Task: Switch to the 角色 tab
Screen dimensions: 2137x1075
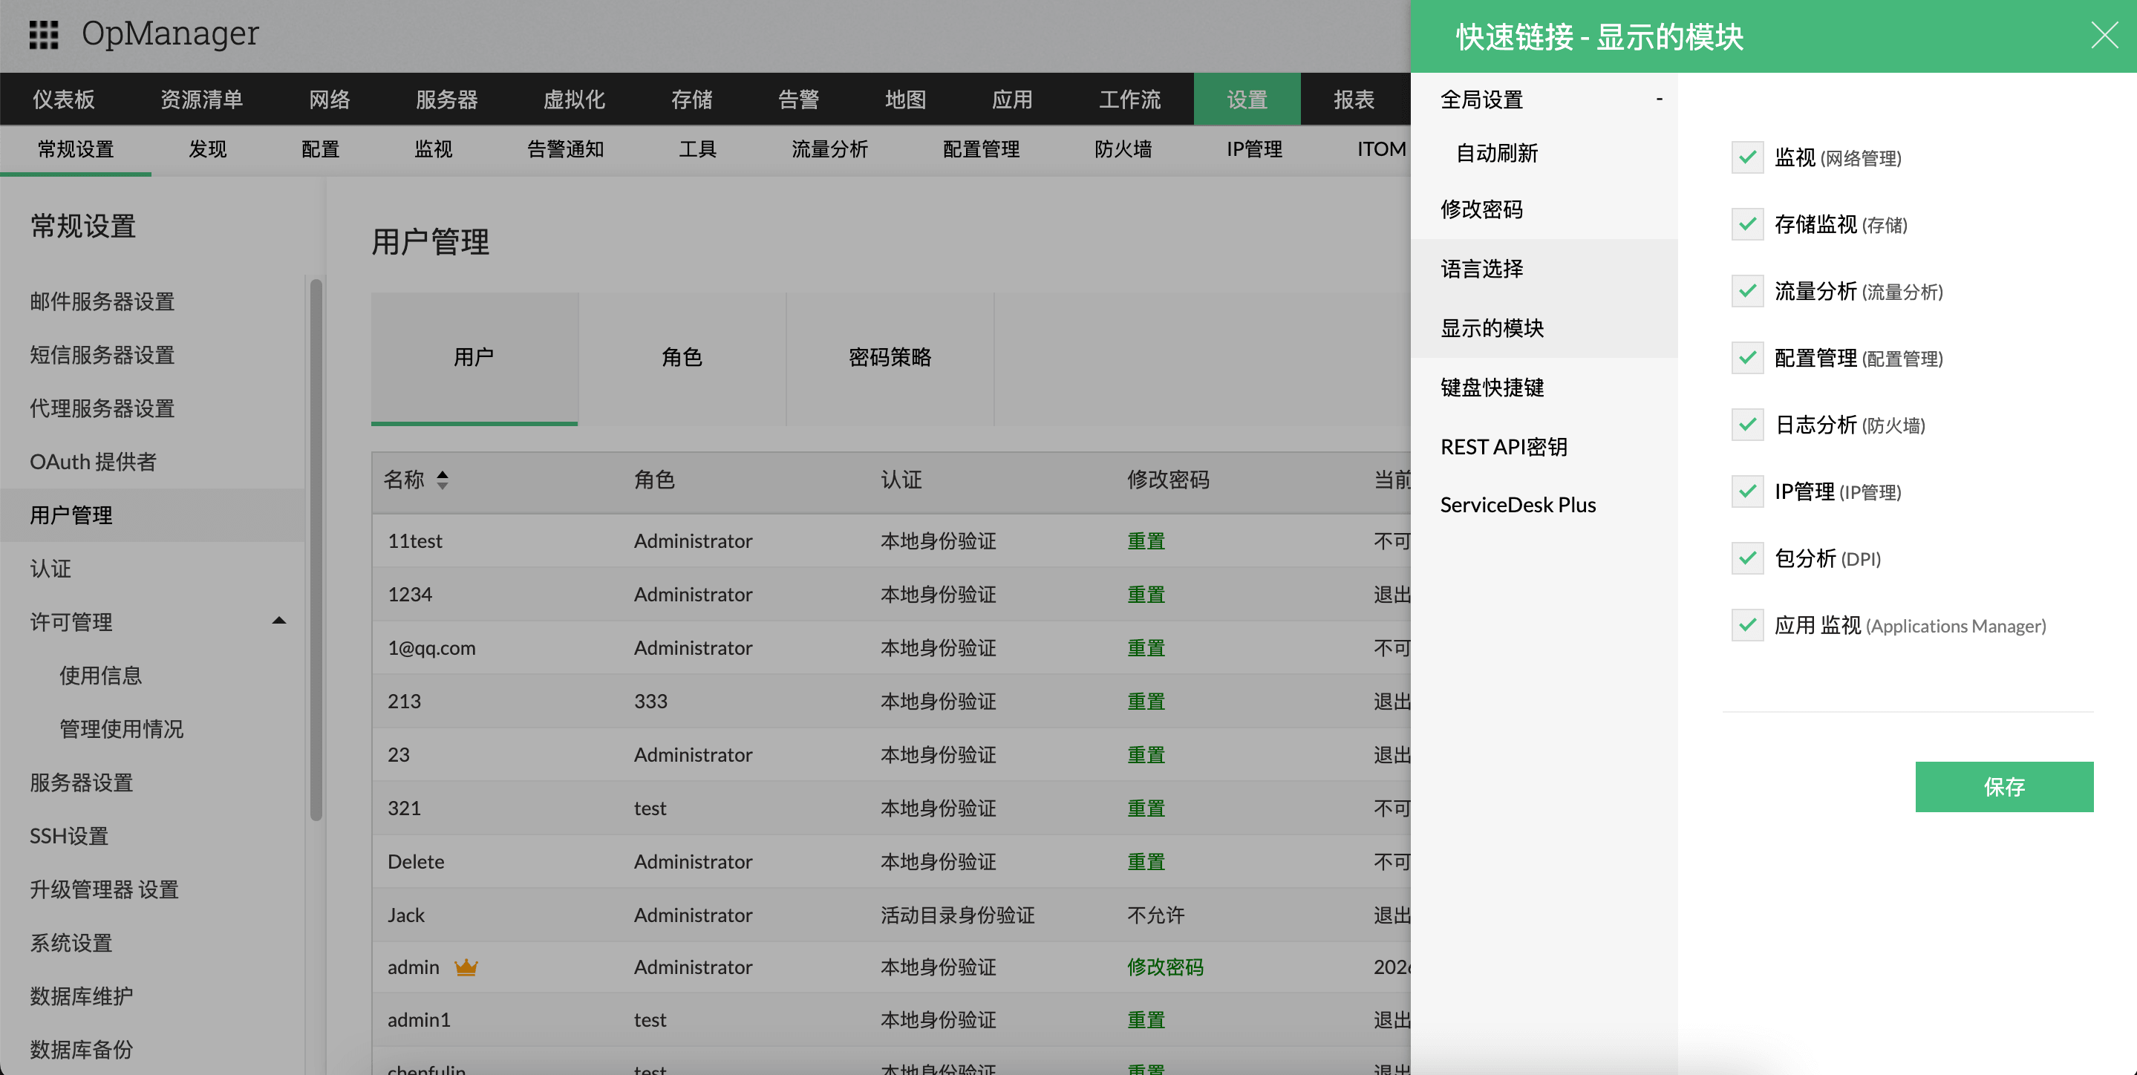Action: (x=681, y=358)
